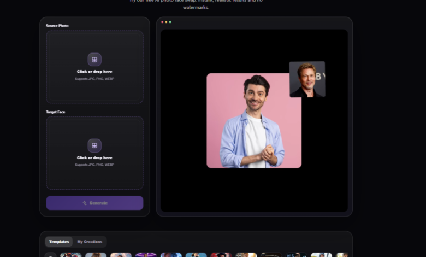Screen dimensions: 426x257
Task: Click the pink-background man preview image
Action: [x=254, y=121]
